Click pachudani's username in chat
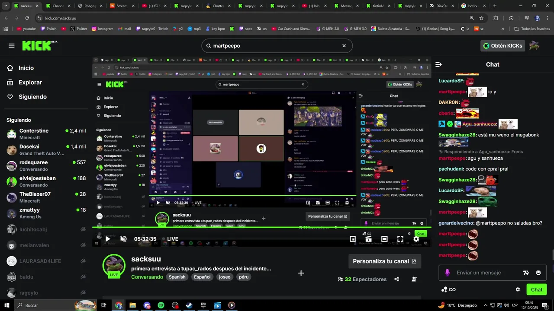This screenshot has height=311, width=554. (451, 169)
